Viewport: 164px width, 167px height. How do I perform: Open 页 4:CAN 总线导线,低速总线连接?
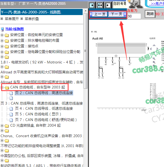click(44, 108)
